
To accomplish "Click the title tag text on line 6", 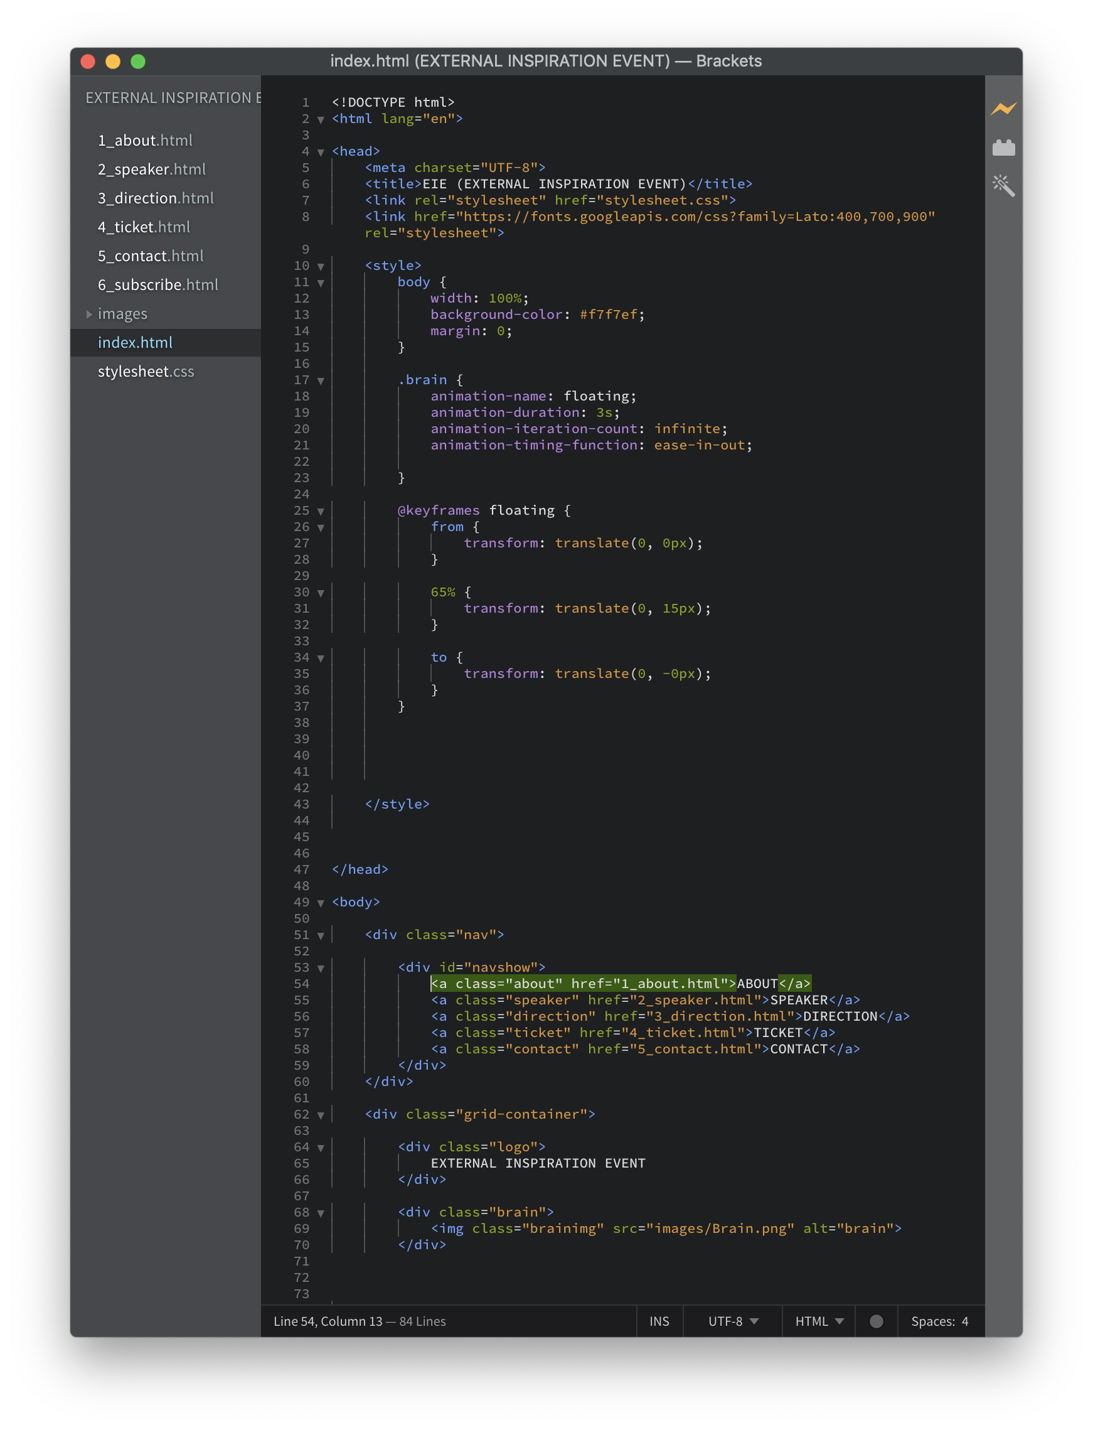I will 554,183.
